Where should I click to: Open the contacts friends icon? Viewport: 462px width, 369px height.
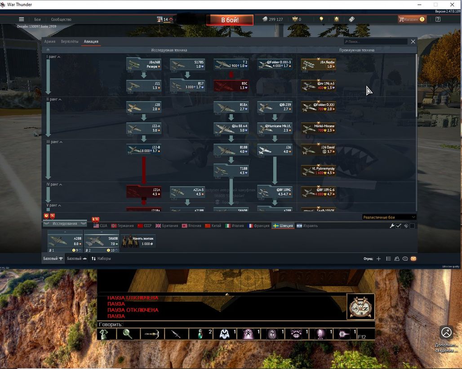click(x=397, y=259)
